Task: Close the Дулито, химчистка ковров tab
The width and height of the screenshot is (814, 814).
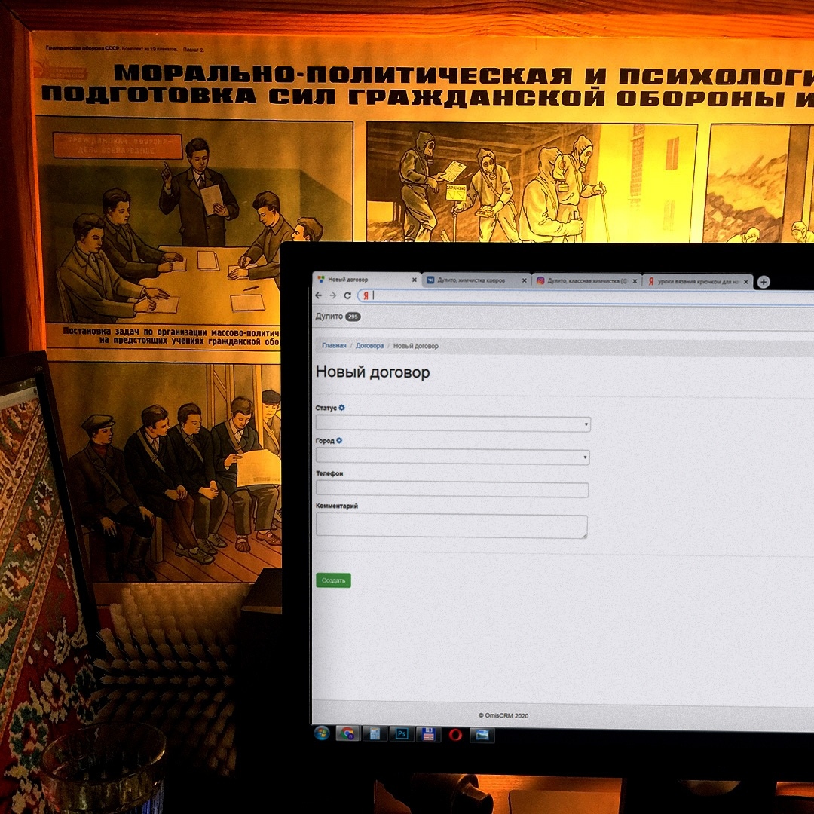Action: [x=525, y=281]
